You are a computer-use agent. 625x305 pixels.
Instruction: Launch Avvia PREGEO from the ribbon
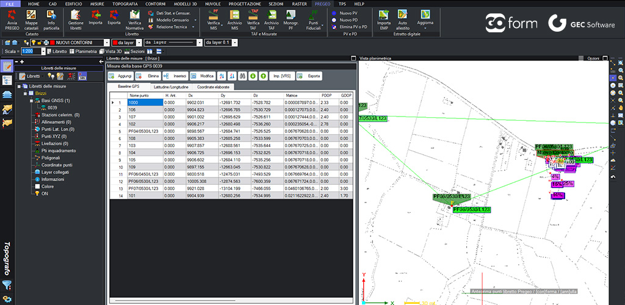(12, 20)
